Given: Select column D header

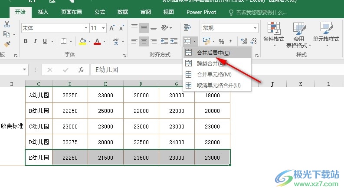Looking at the screenshot, I should [70, 84].
